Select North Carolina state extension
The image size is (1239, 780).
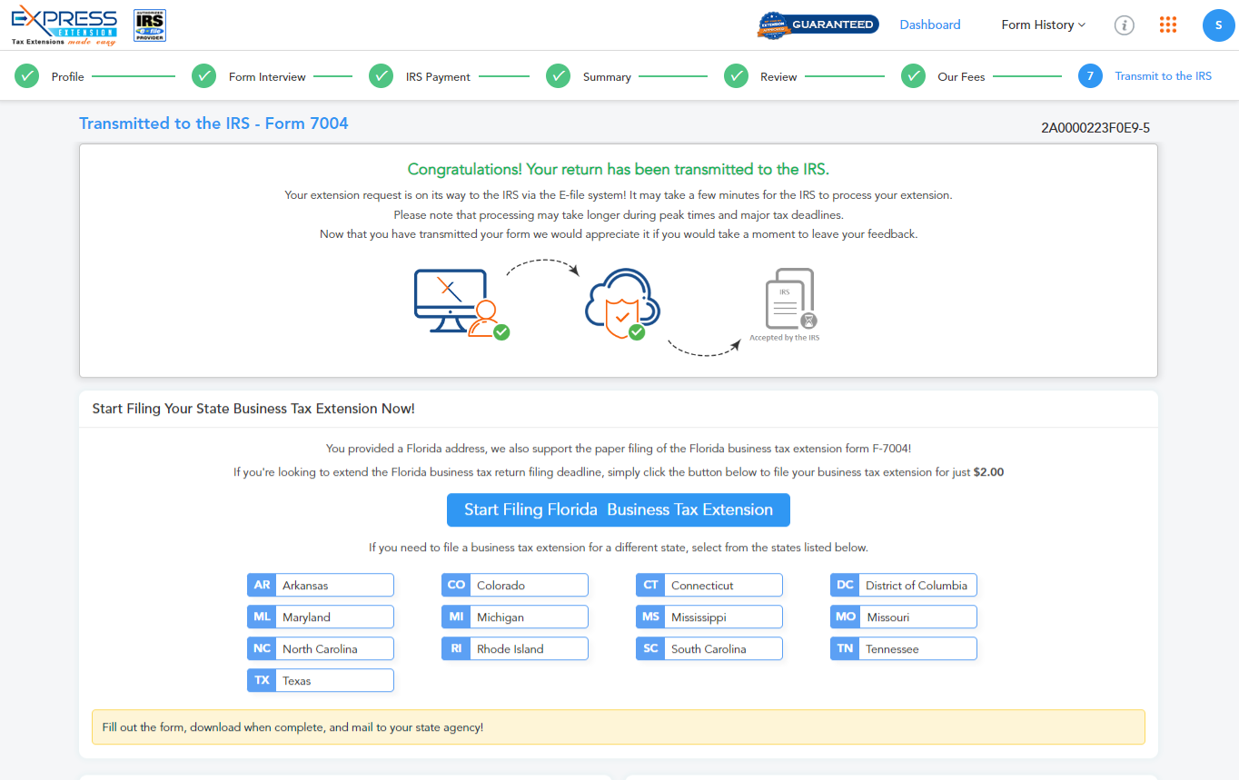tap(321, 649)
